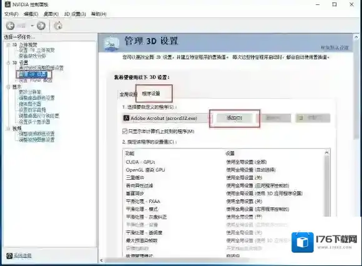Open the back-history dropdown arrow in toolbar
362x266 pixels.
[x=32, y=26]
